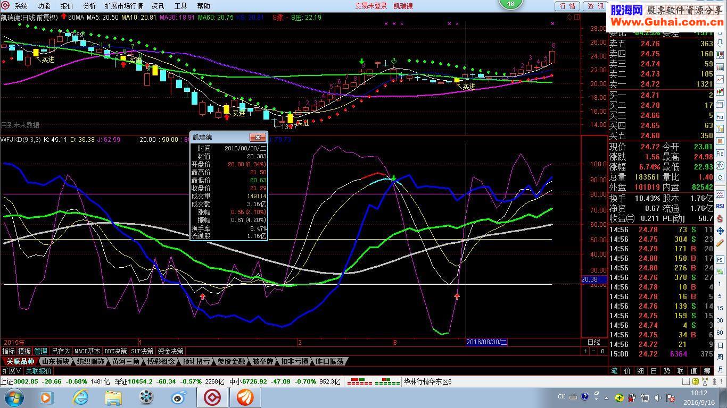727x408 pixels.
Task: Click the 买一 price 24.71
Action: 650,95
